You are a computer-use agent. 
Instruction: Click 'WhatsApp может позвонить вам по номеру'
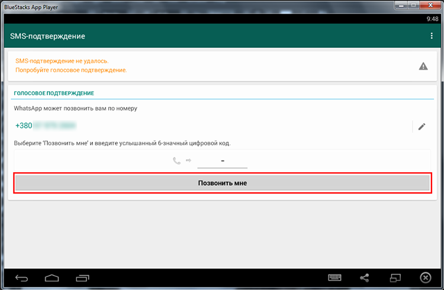76,108
